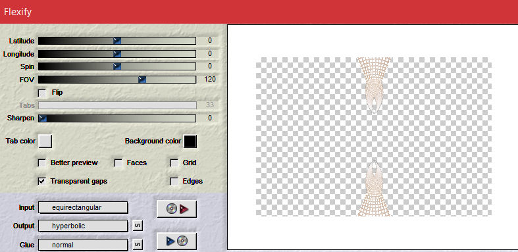Open the Input equirectangular dropdown
Image resolution: width=518 pixels, height=252 pixels.
[x=83, y=208]
